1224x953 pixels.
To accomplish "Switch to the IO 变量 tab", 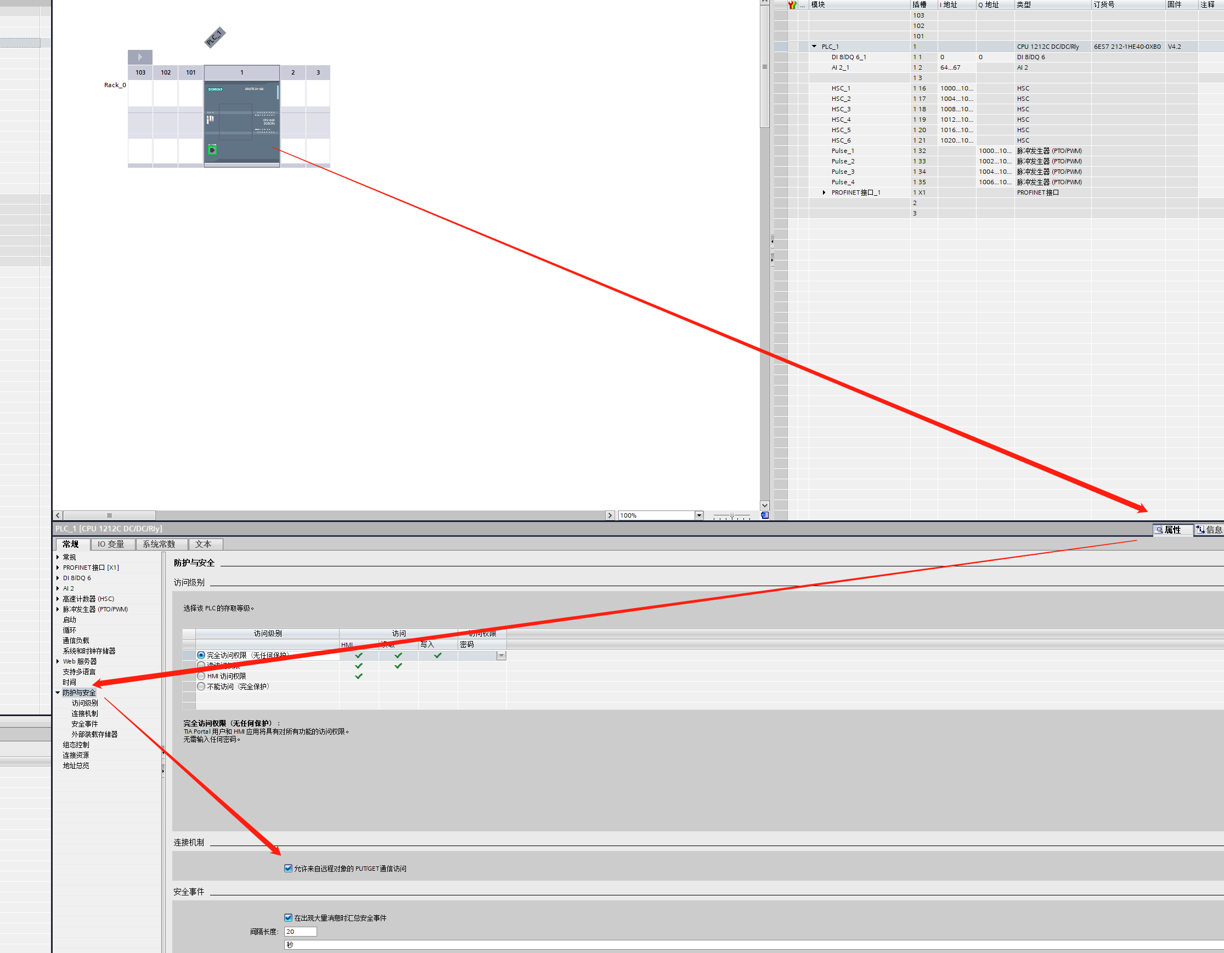I will pos(112,544).
